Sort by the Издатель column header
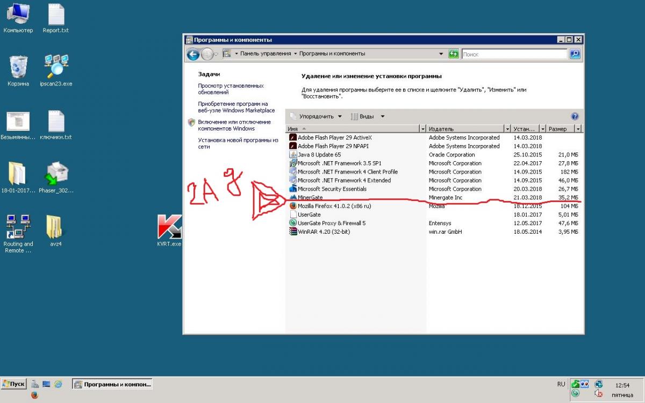Viewport: 645px width, 403px height. pyautogui.click(x=465, y=129)
